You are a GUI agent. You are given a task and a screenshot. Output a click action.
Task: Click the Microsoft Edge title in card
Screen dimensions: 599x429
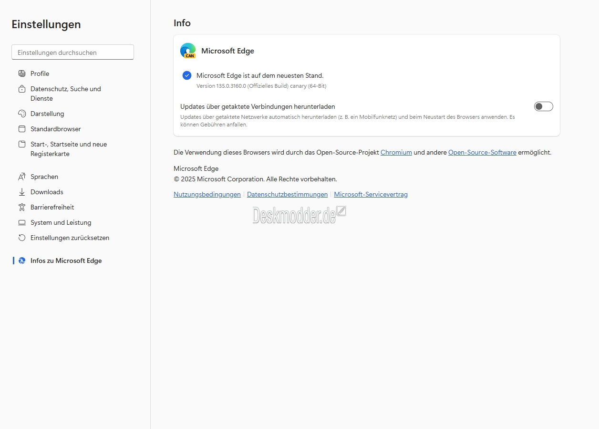coord(227,51)
